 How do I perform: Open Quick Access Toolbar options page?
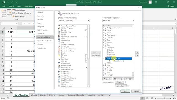[45, 41]
